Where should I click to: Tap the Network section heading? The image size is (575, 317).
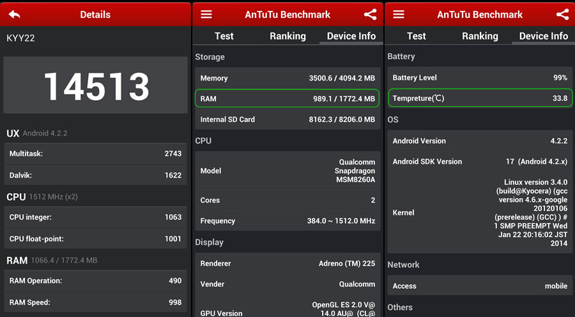[403, 265]
